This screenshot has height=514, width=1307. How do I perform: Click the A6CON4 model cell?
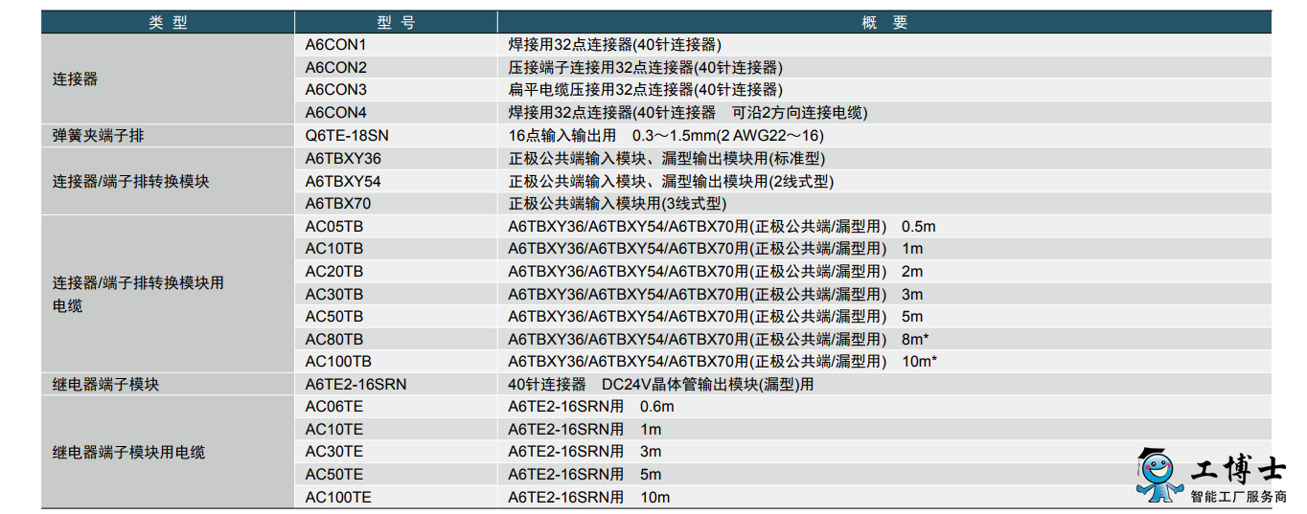coord(396,113)
